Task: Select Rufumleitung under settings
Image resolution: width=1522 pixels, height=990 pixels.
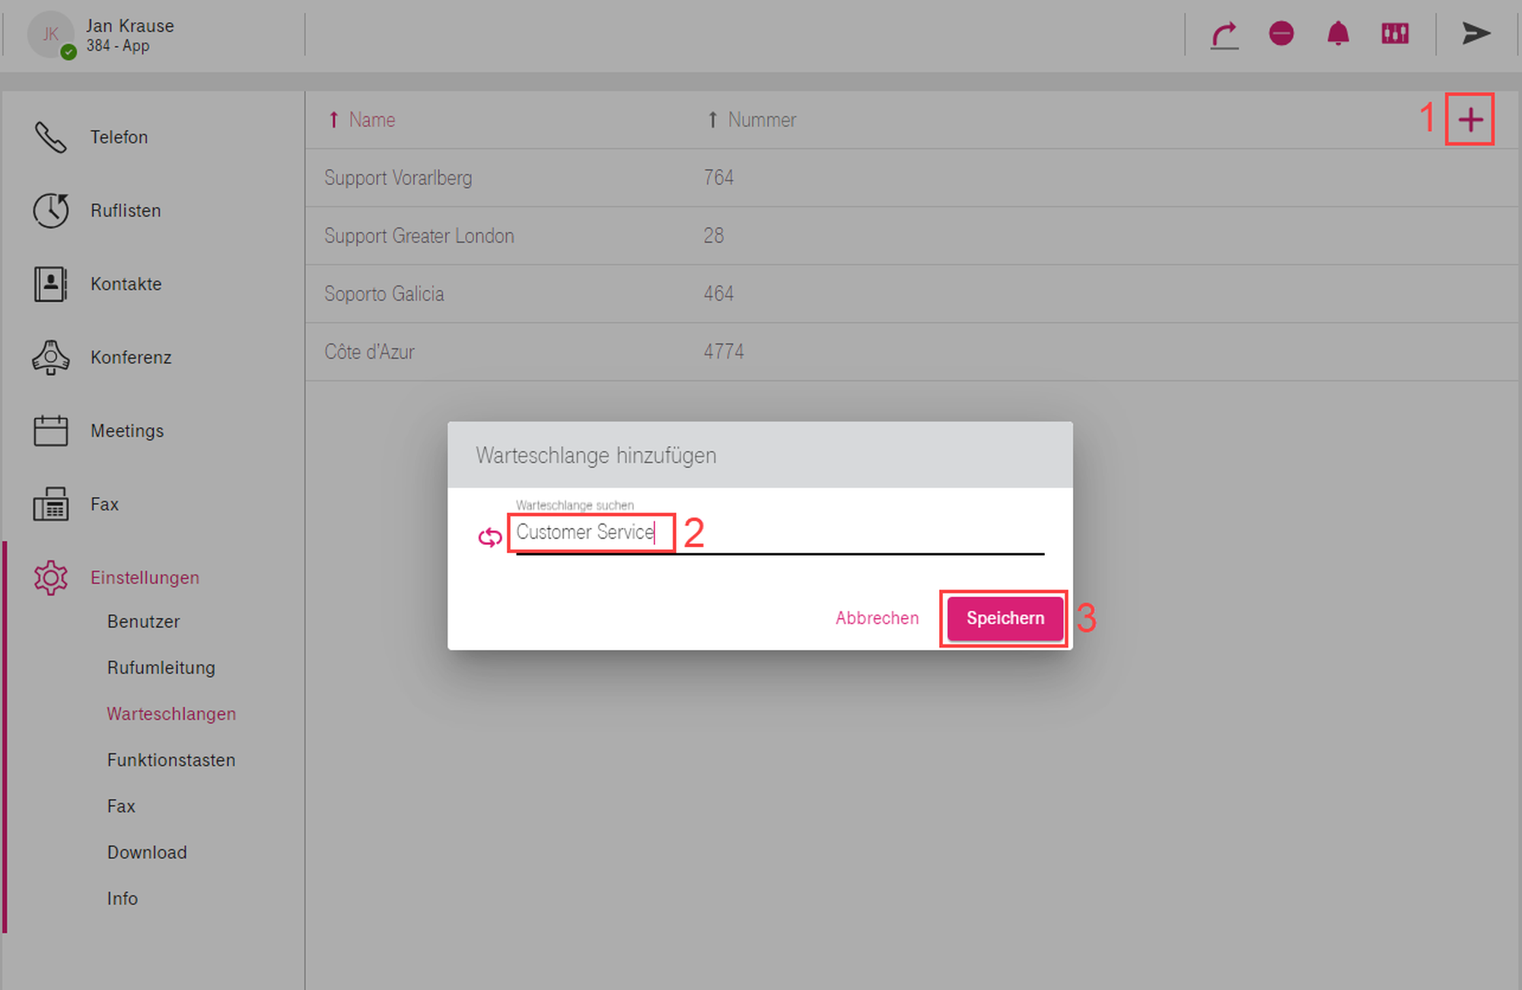Action: coord(161,667)
